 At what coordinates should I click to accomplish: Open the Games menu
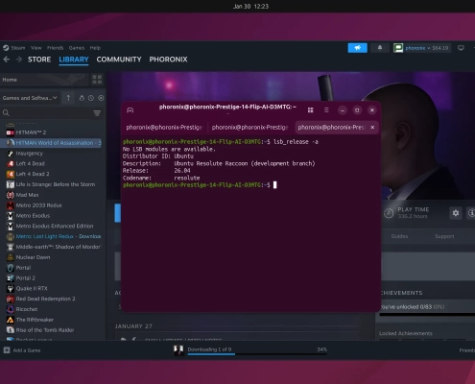point(77,48)
